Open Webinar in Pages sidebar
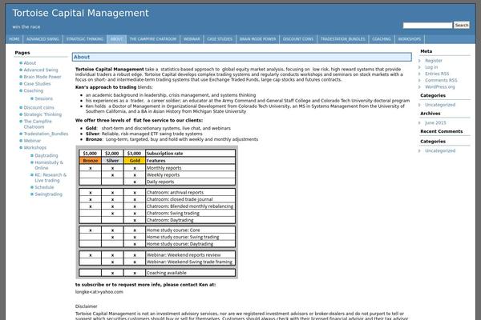Viewport: 481px width, 320px height. coord(32,141)
